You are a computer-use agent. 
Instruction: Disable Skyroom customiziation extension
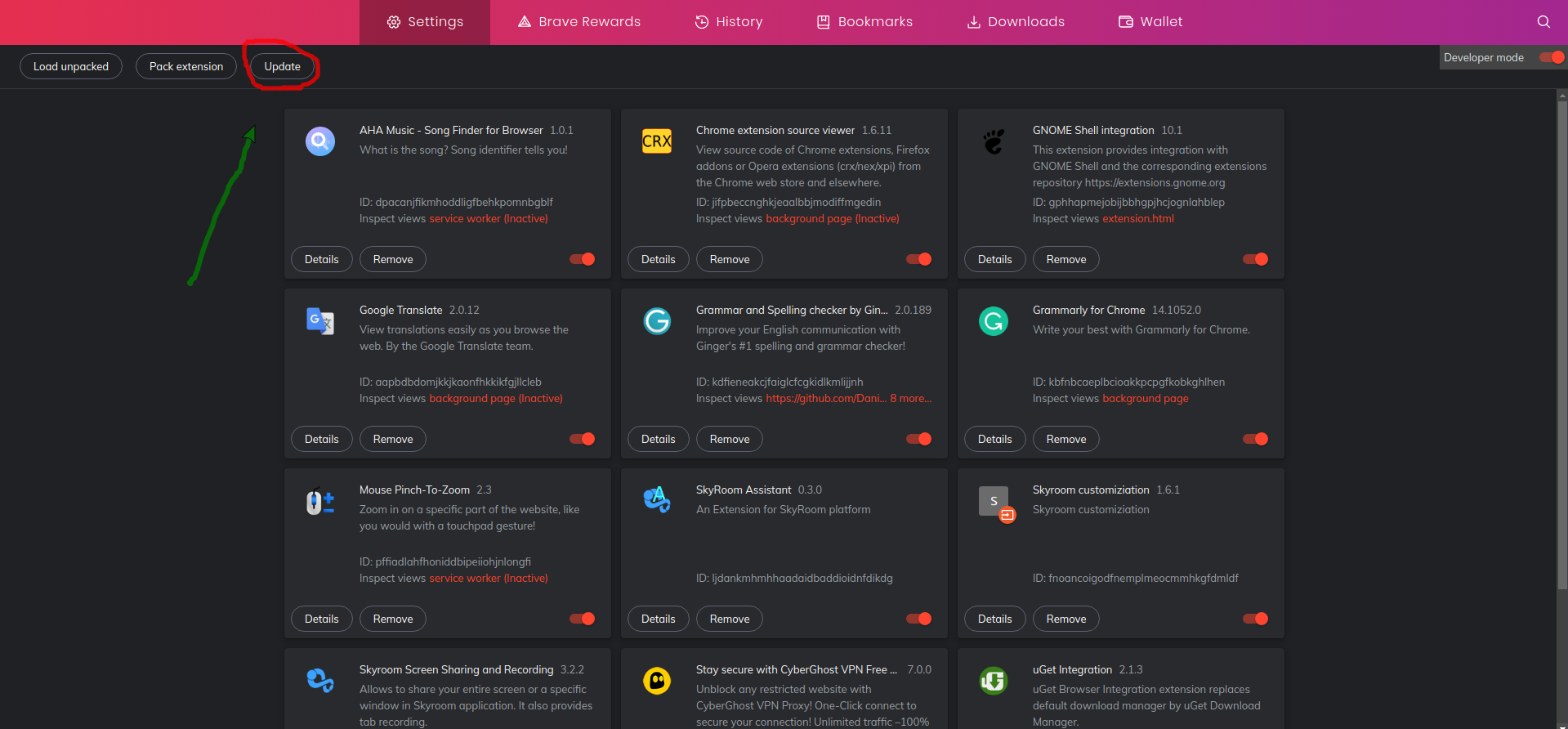[x=1256, y=619]
